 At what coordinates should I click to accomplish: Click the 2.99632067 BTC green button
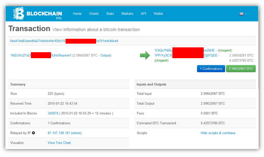coord(241,69)
